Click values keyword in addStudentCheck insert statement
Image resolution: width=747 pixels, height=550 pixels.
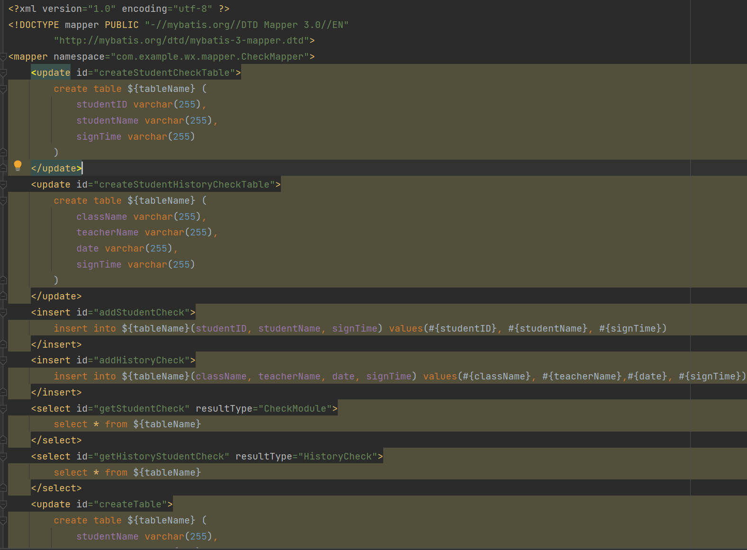[406, 329]
